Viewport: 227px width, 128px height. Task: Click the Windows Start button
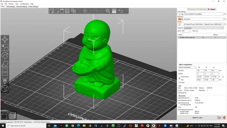point(3,126)
